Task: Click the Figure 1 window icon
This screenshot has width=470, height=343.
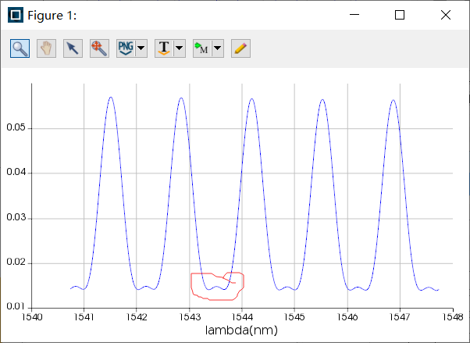Action: [x=15, y=15]
